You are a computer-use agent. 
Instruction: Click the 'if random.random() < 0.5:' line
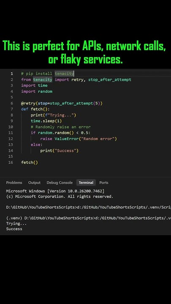(x=60, y=133)
